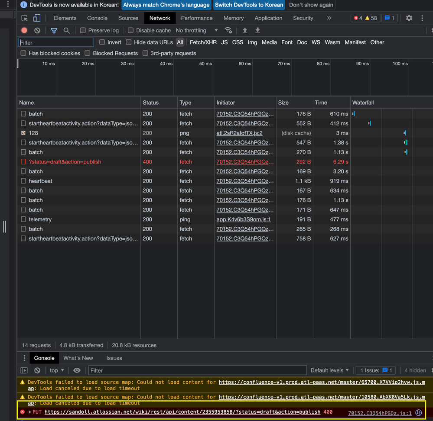Show more tabs double chevron
433x421 pixels.
329,18
